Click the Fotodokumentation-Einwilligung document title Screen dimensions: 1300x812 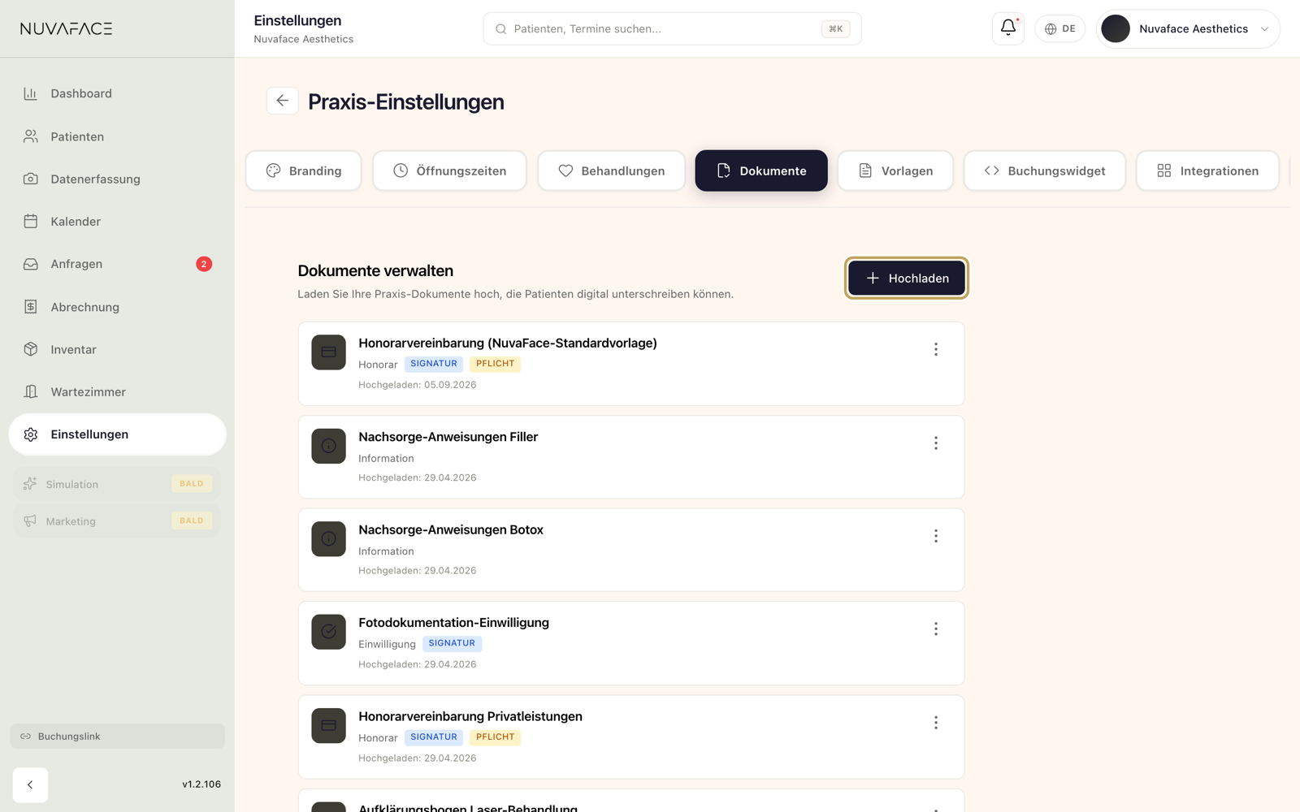[453, 622]
